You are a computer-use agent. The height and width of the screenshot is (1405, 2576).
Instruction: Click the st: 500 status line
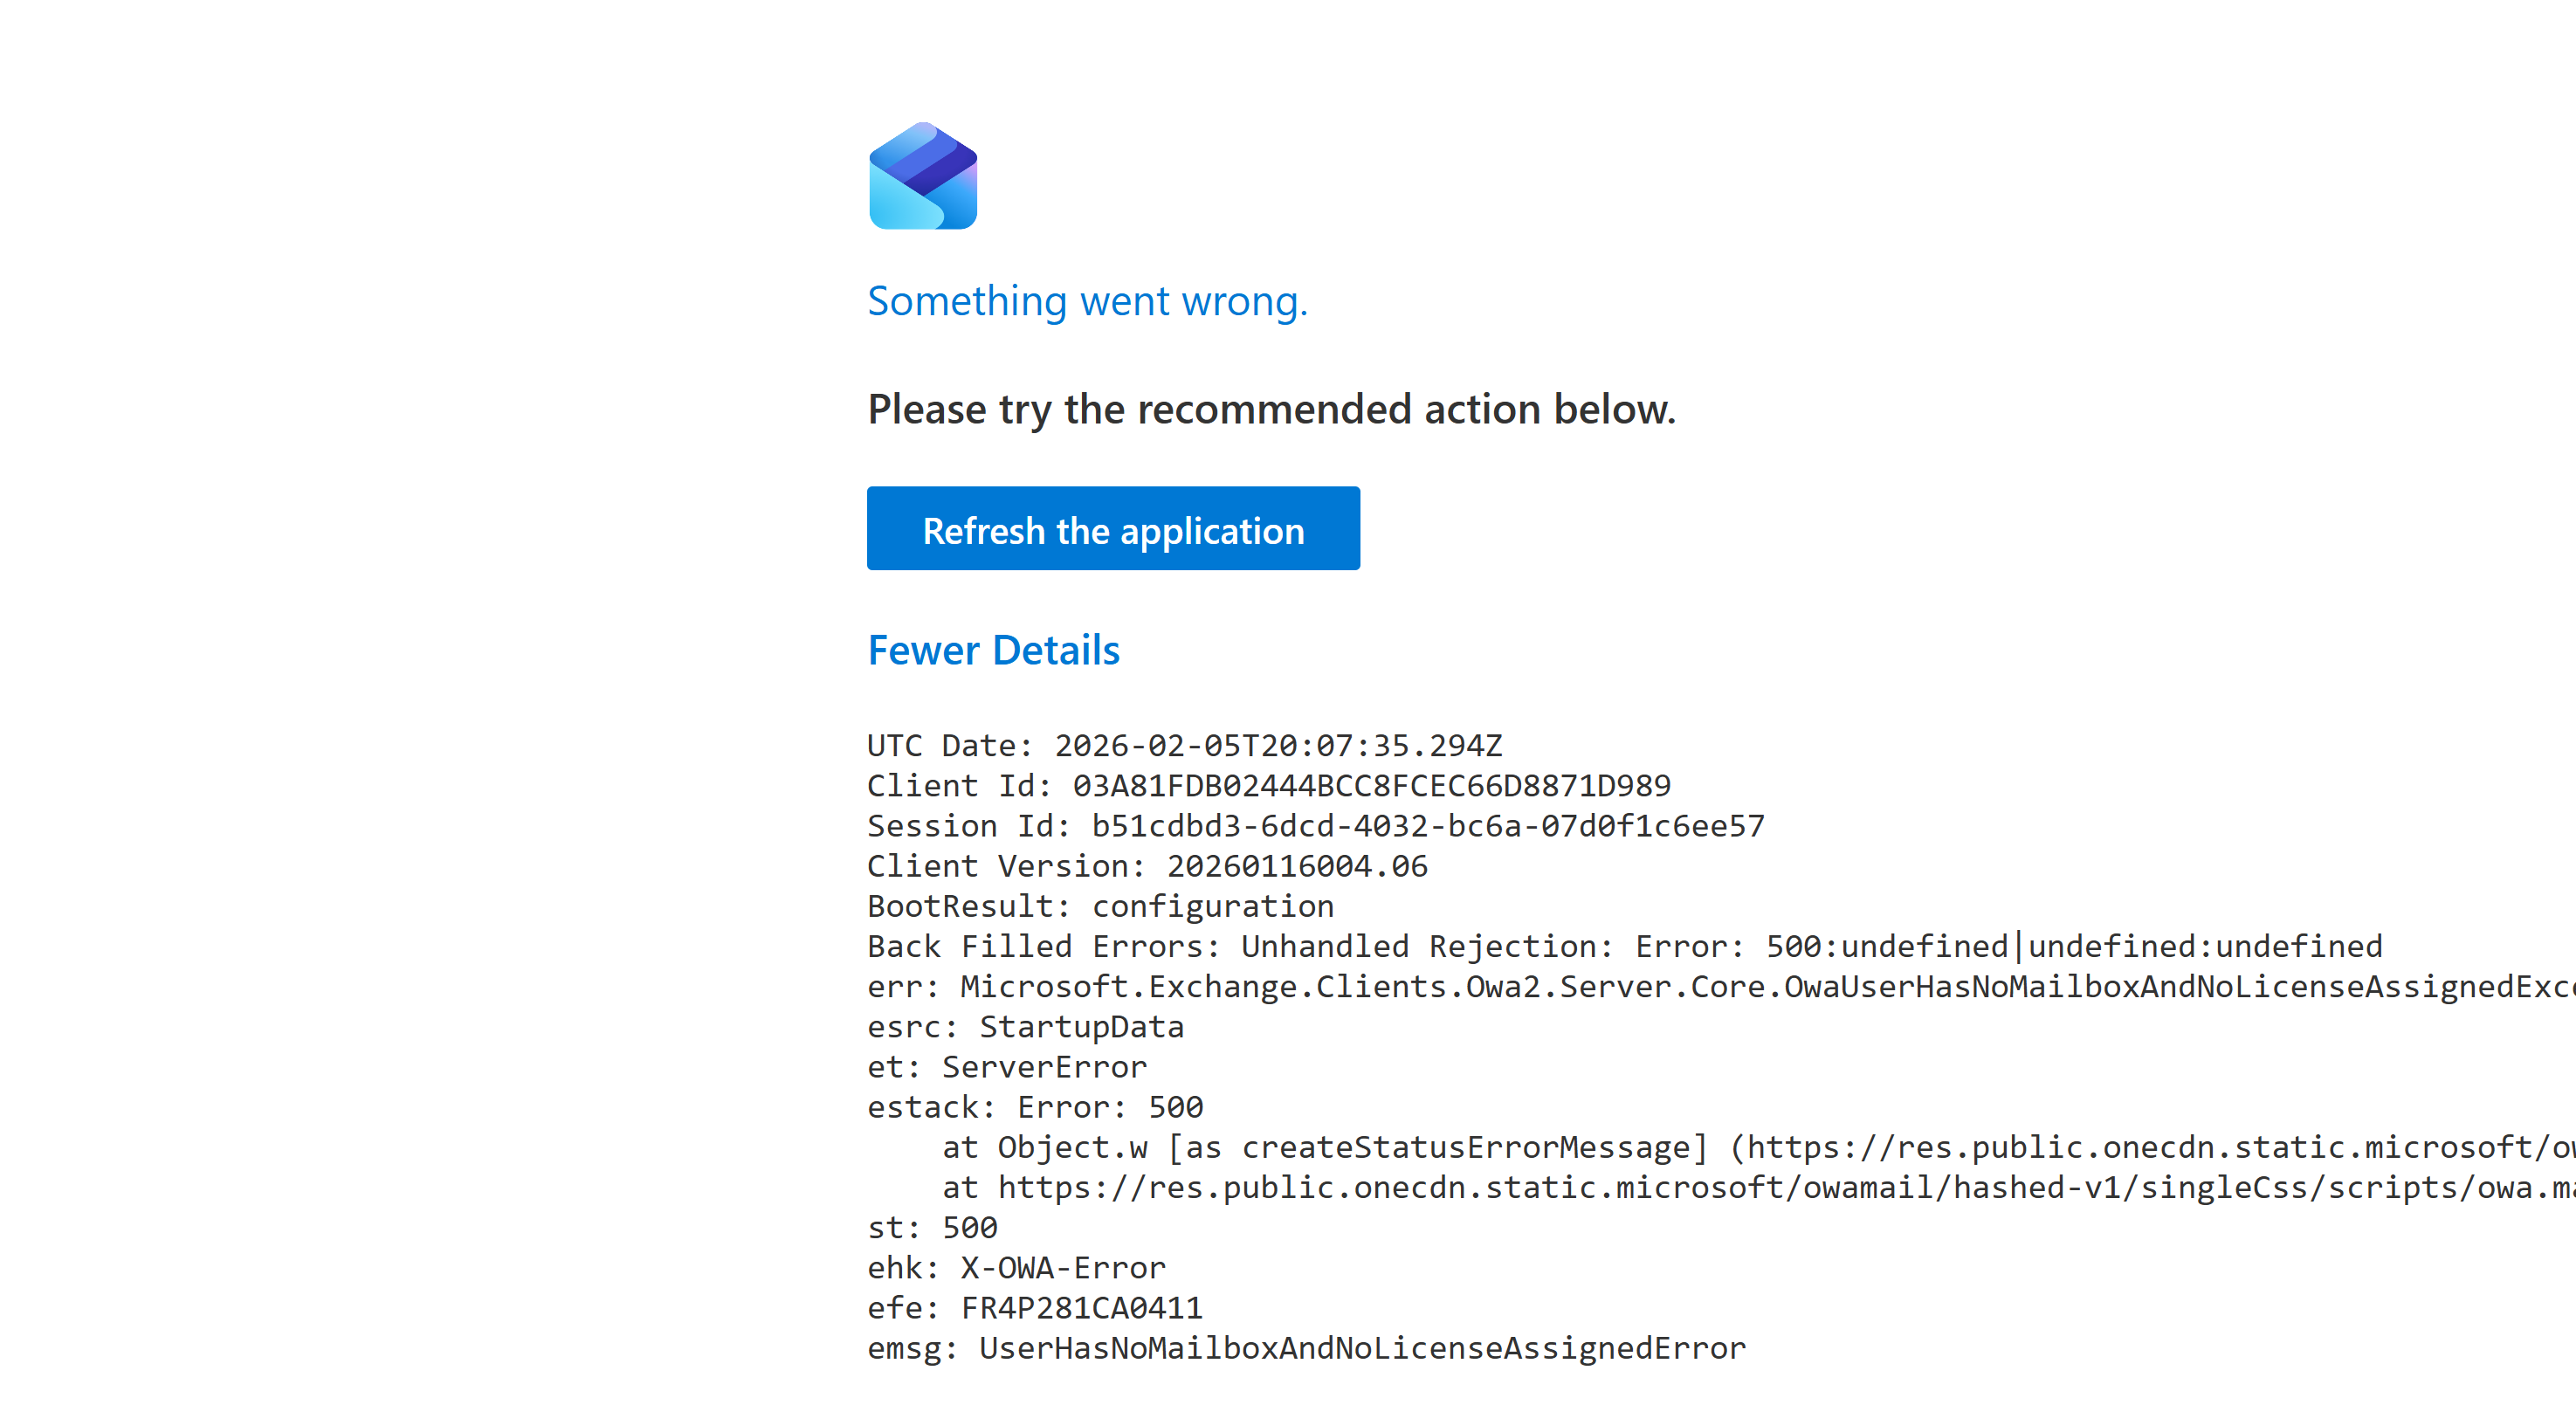[932, 1228]
